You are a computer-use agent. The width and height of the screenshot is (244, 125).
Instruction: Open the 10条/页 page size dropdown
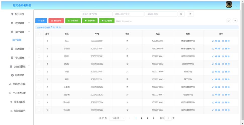pyautogui.click(x=117, y=118)
